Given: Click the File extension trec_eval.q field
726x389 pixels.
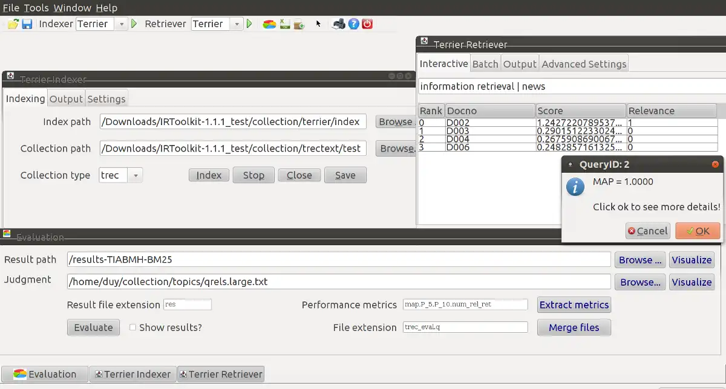Looking at the screenshot, I should tap(466, 327).
